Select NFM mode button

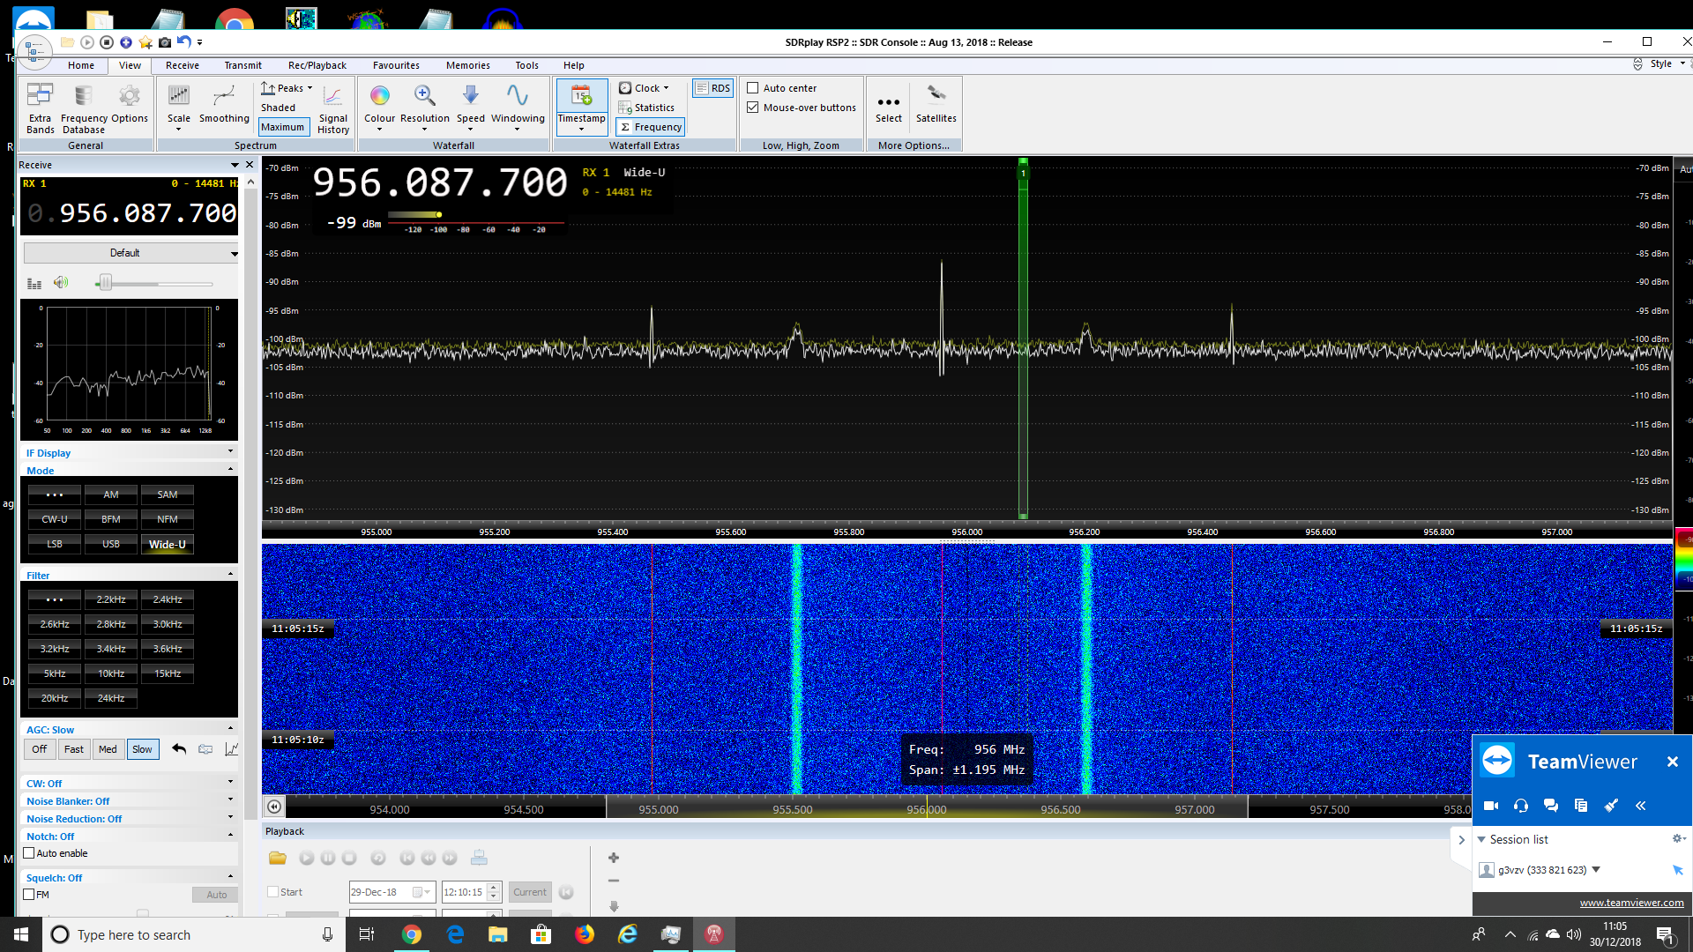tap(168, 519)
